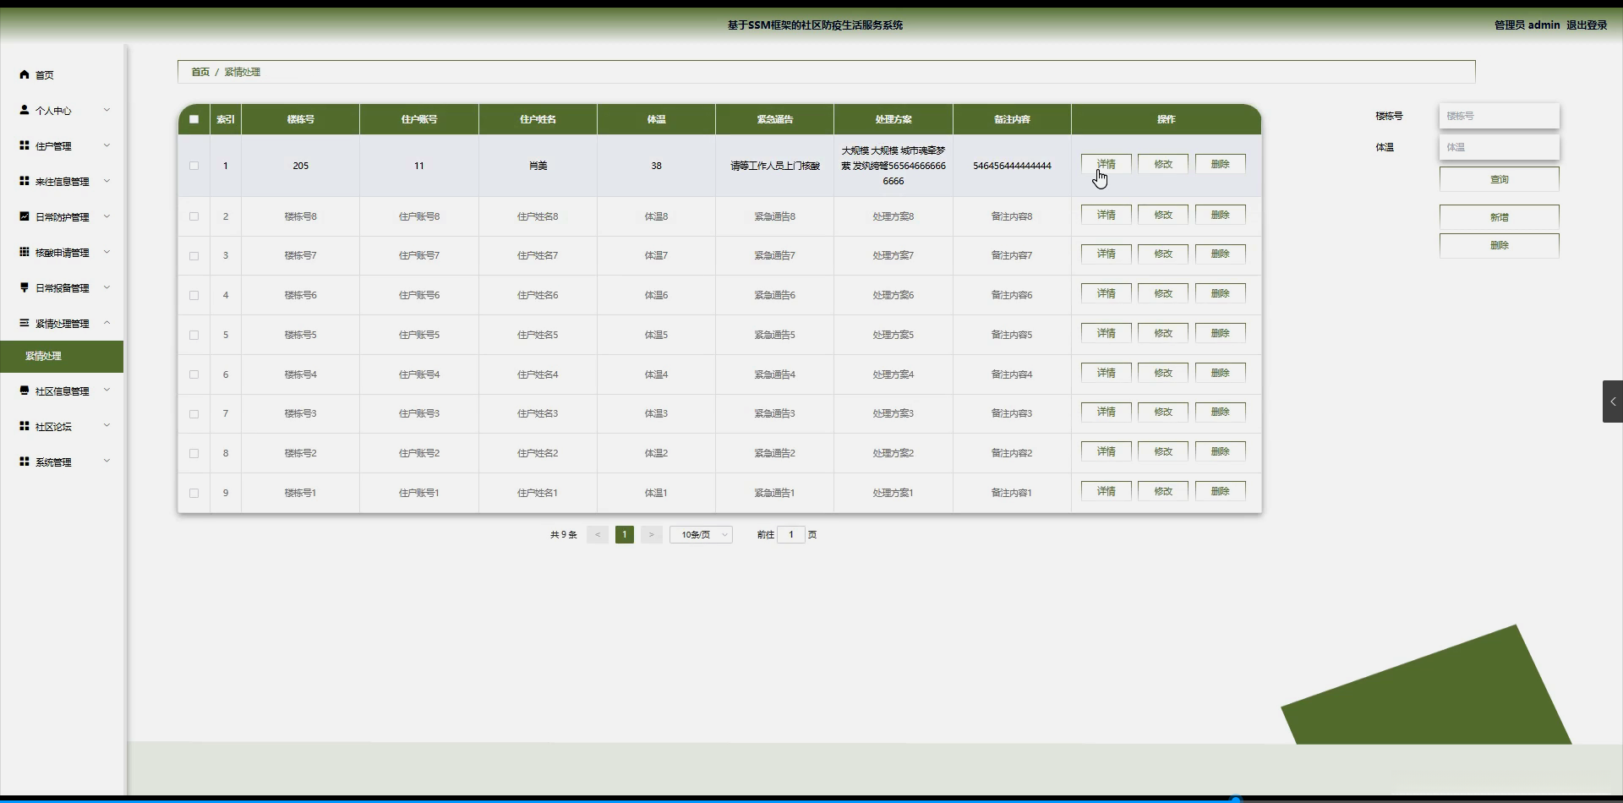Expand the 住户管理 chevron

point(107,145)
